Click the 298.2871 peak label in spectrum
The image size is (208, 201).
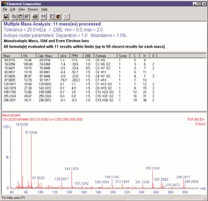(183, 177)
